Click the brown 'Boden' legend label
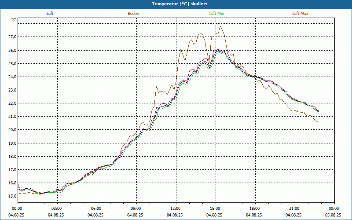The image size is (352, 220). (x=133, y=14)
